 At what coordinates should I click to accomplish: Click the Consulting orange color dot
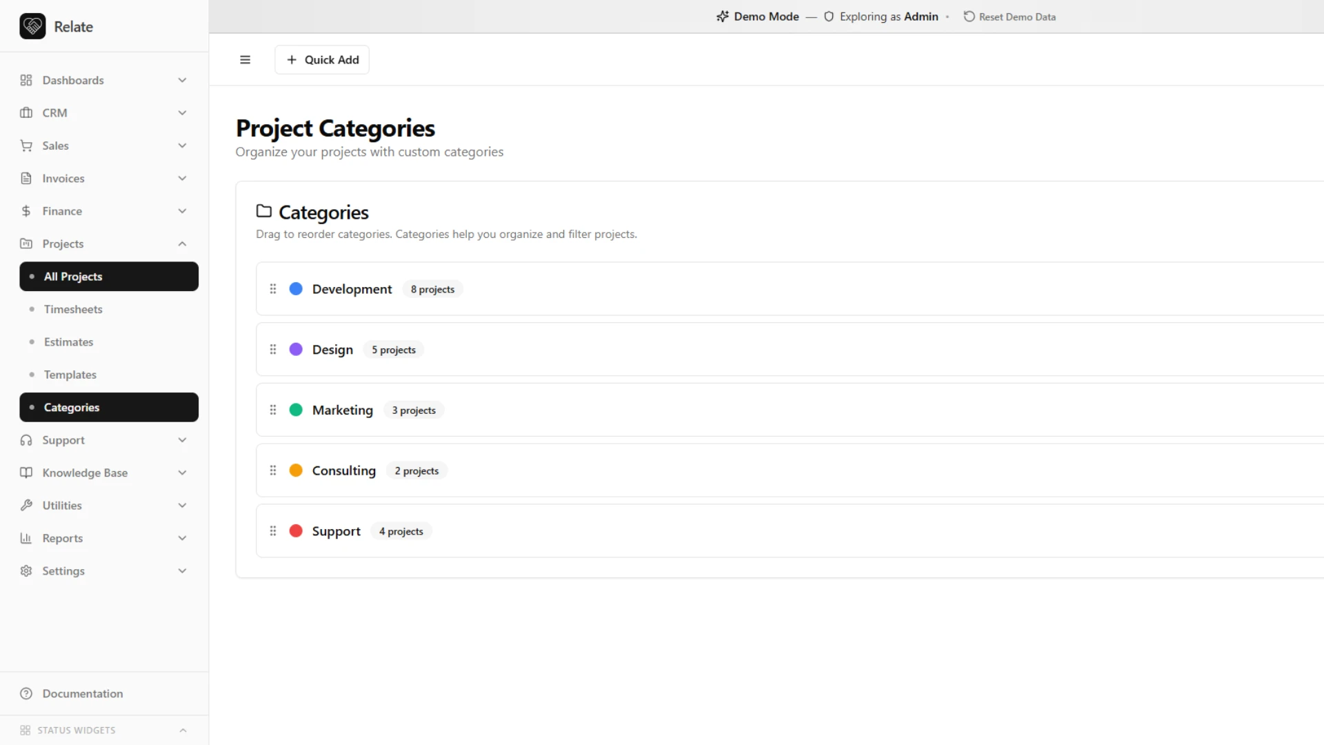(296, 470)
